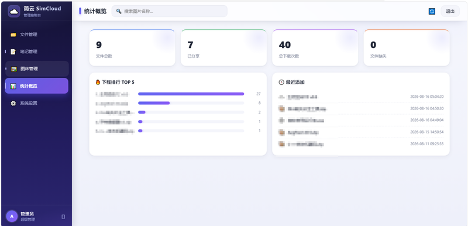Click the 文件缺失 card showing 0
The height and width of the screenshot is (226, 468).
(407, 47)
